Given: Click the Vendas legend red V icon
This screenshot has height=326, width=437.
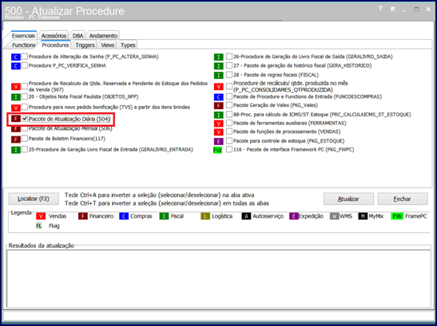Looking at the screenshot, I should pyautogui.click(x=41, y=216).
